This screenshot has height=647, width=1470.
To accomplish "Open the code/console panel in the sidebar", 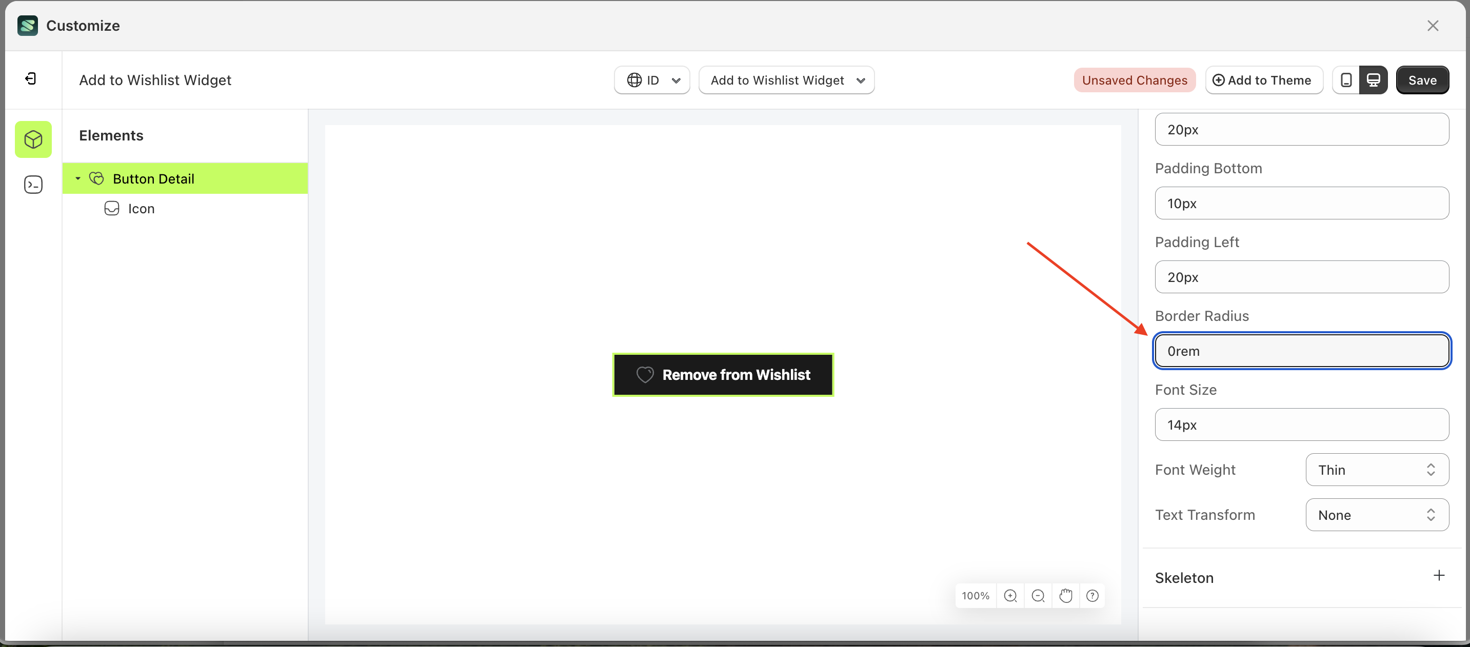I will [x=33, y=184].
